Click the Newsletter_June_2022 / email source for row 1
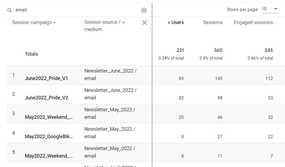The image size is (285, 167). [109, 75]
